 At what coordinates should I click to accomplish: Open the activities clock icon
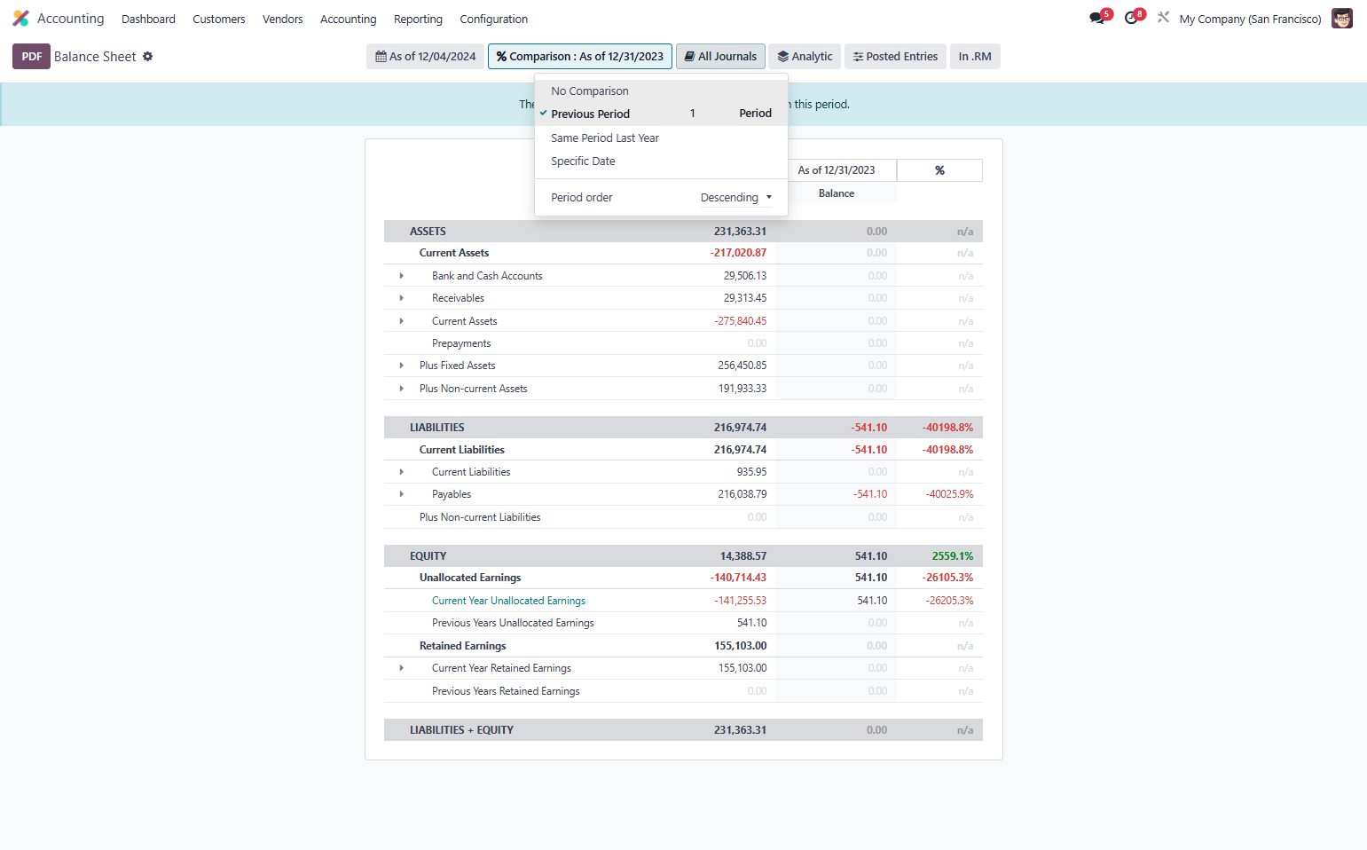click(1133, 18)
